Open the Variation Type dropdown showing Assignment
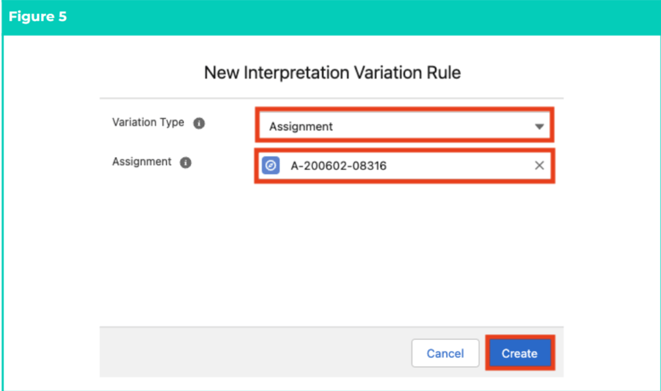Viewport: 661px width, 391px height. coord(404,126)
